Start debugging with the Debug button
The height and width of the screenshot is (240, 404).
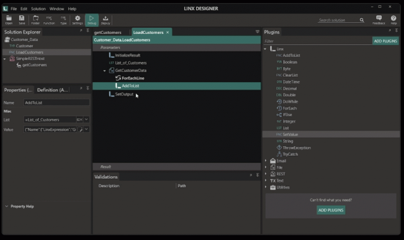click(92, 20)
